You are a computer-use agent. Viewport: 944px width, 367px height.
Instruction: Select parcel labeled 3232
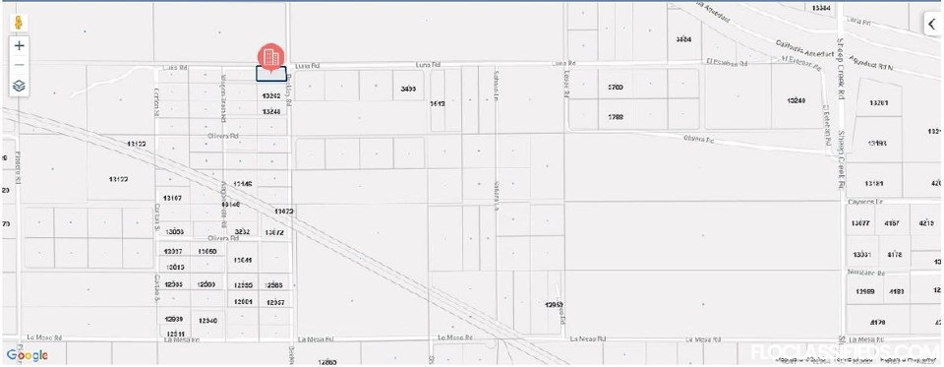[242, 232]
